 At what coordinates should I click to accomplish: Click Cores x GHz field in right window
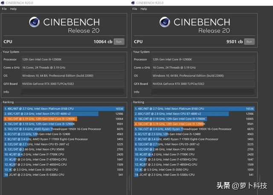203,67
